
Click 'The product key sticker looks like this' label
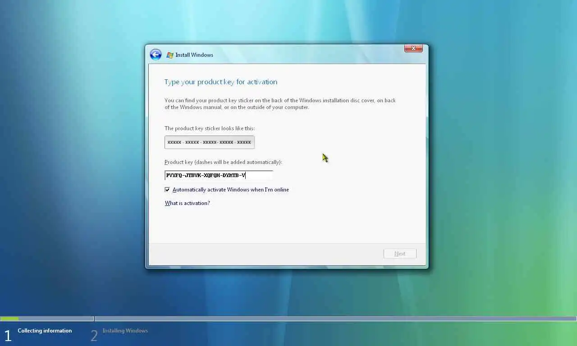(210, 128)
